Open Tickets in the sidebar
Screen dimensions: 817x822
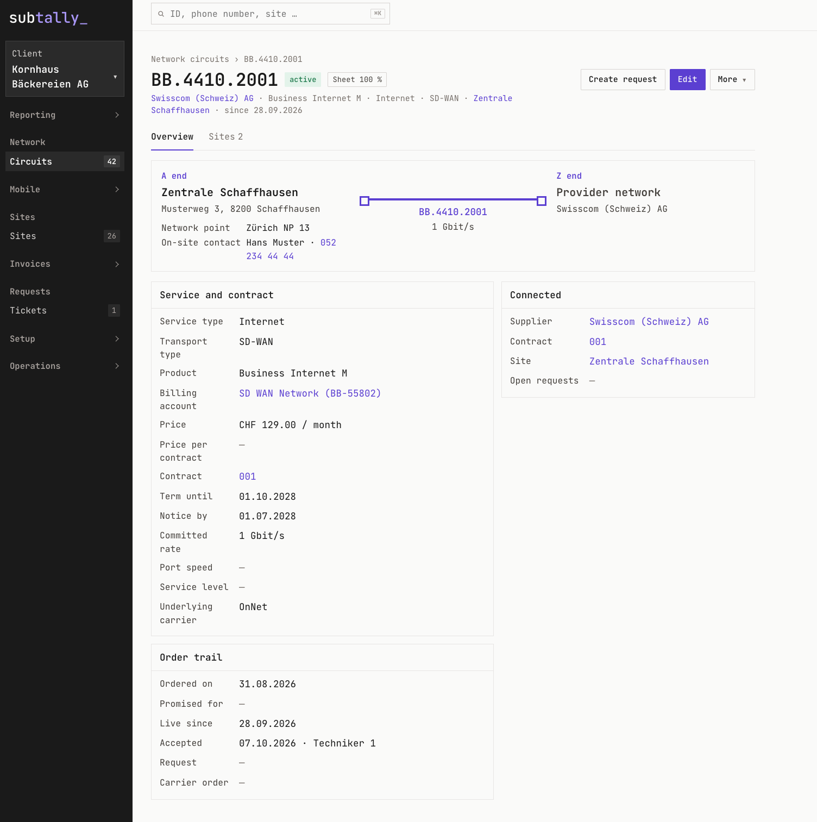click(65, 310)
